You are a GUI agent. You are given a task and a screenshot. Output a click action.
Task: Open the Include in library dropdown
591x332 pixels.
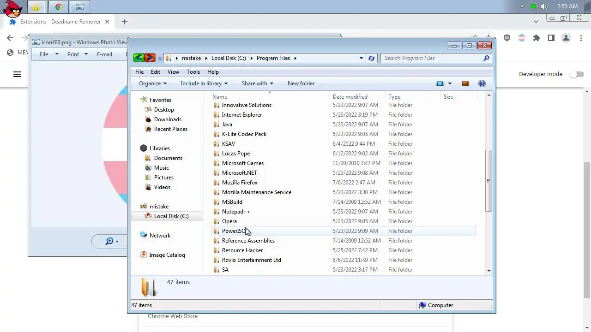(204, 83)
